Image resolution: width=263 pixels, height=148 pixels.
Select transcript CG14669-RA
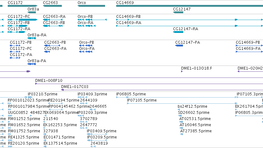129,23
